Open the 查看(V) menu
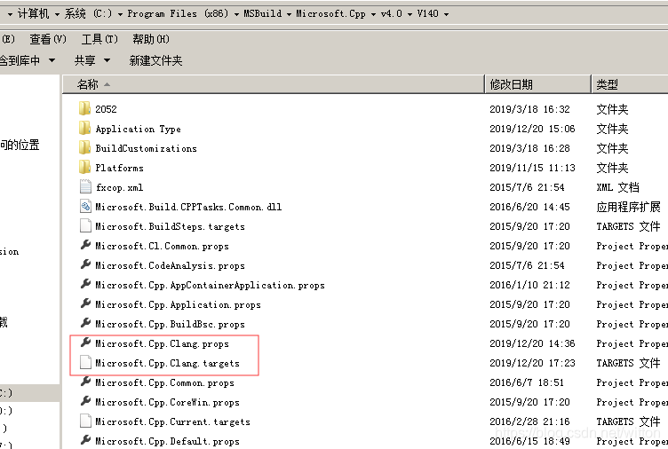668x449 pixels. [x=48, y=39]
